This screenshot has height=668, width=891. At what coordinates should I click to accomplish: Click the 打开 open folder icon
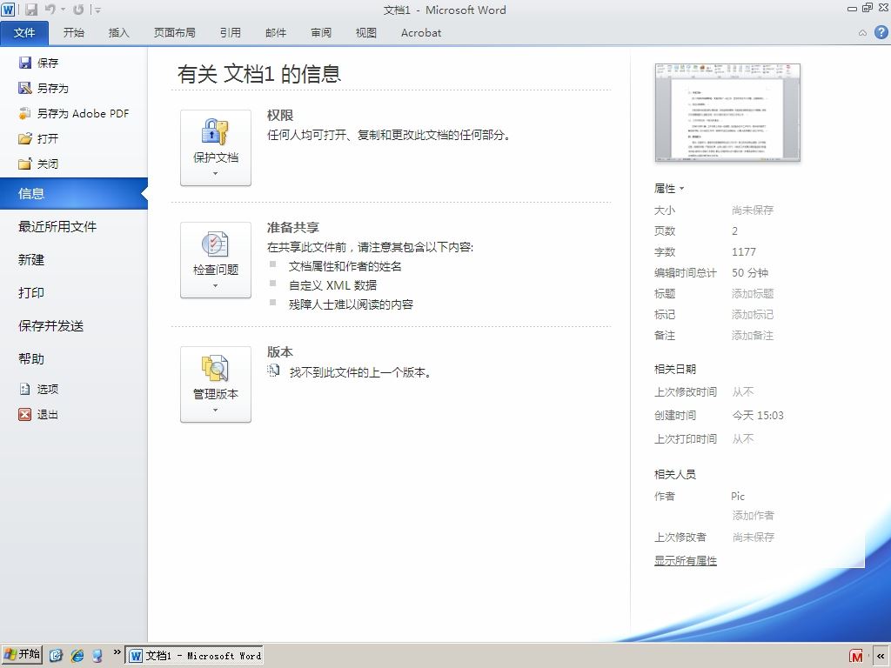click(25, 138)
